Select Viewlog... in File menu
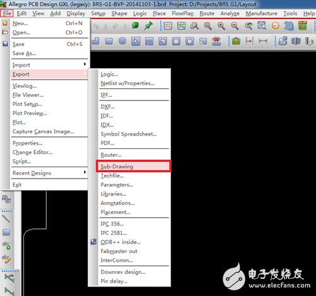316x296 pixels. coord(25,86)
